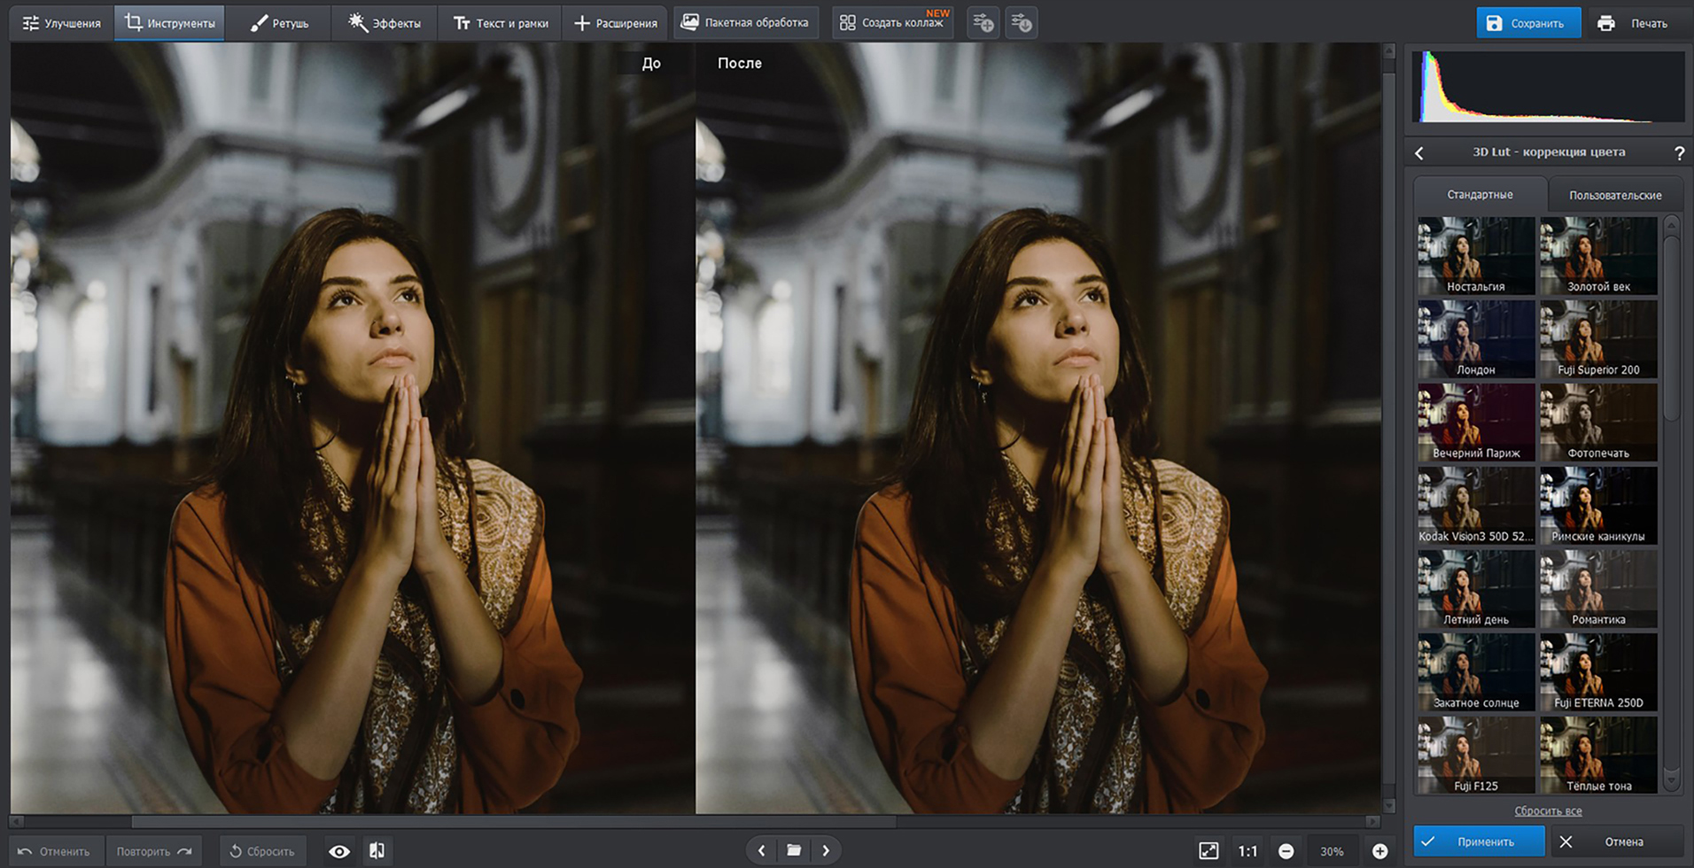Click the Печать printer icon
Viewport: 1694px width, 868px height.
pos(1605,23)
